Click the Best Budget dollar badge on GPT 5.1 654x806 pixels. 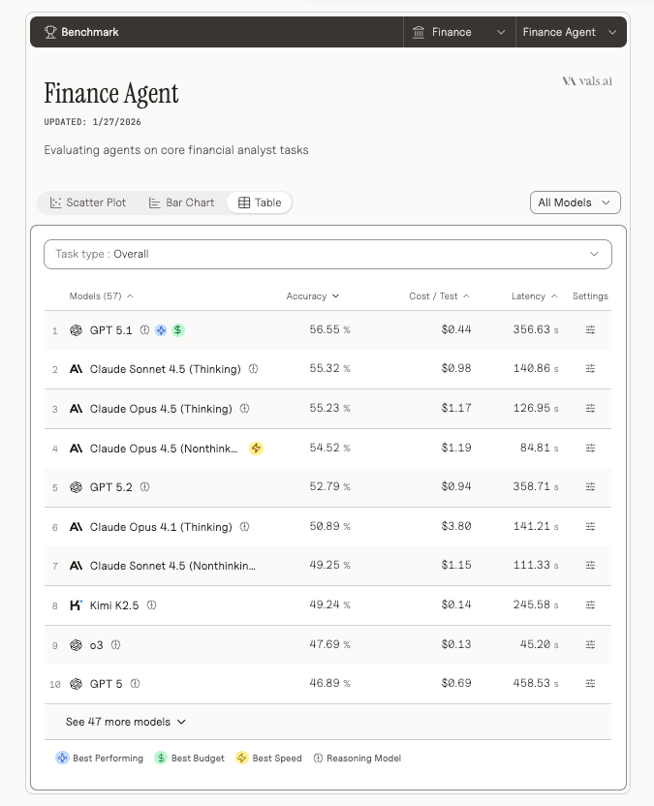click(176, 330)
